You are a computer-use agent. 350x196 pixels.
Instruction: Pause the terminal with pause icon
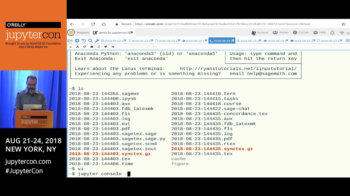click(92, 47)
